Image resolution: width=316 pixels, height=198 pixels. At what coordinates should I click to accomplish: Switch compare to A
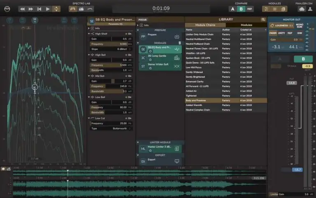point(233,9)
